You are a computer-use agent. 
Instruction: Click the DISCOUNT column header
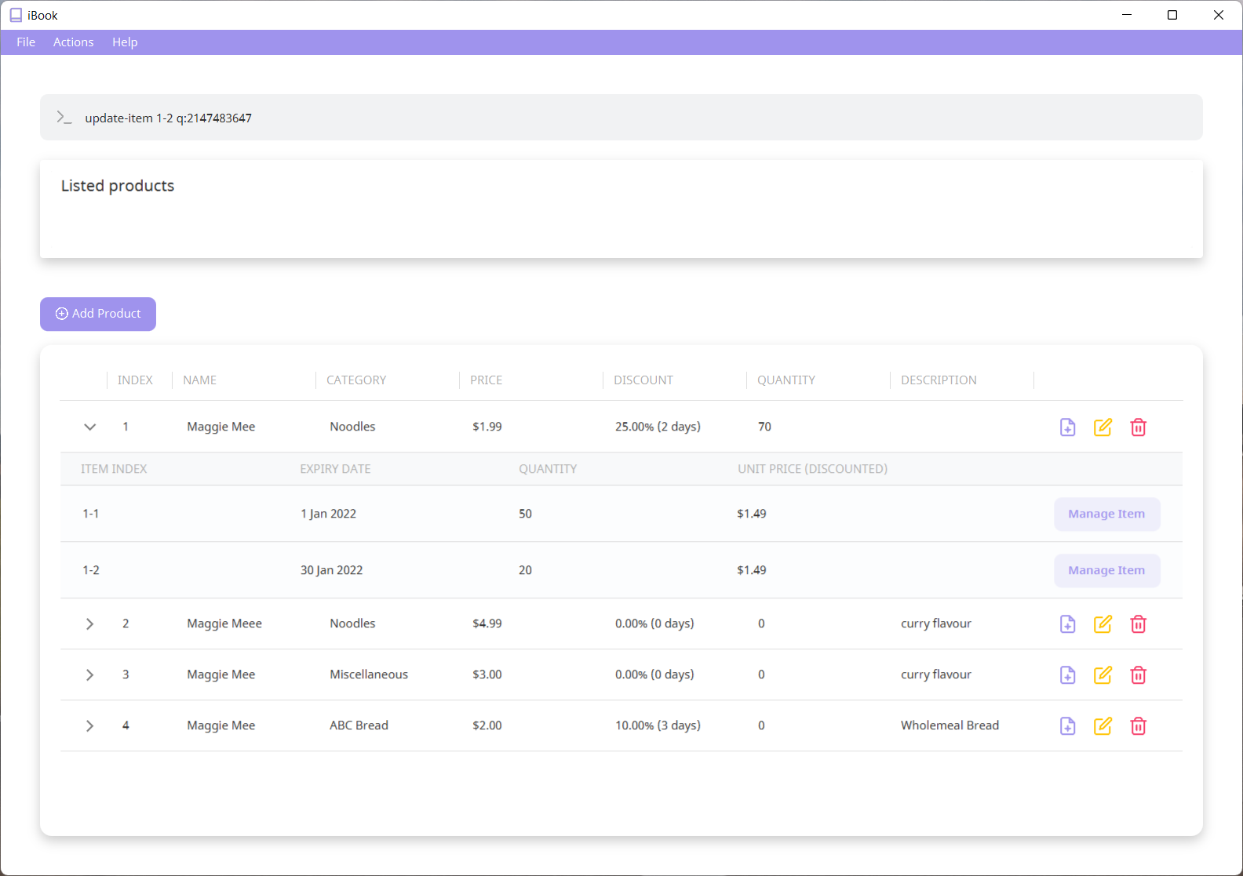[643, 380]
